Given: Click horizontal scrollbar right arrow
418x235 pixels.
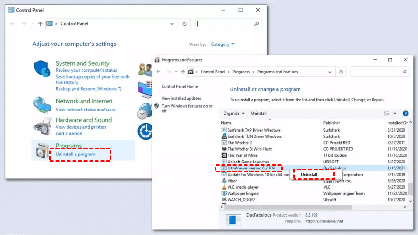Looking at the screenshot, I should (x=405, y=207).
